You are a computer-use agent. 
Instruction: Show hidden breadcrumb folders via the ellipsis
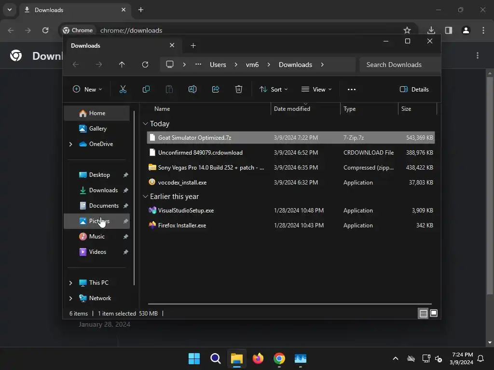[198, 65]
